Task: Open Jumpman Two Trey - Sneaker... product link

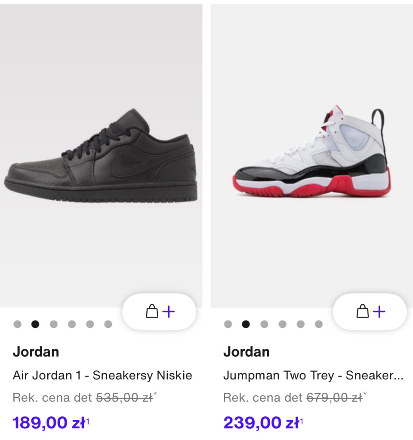Action: [313, 375]
